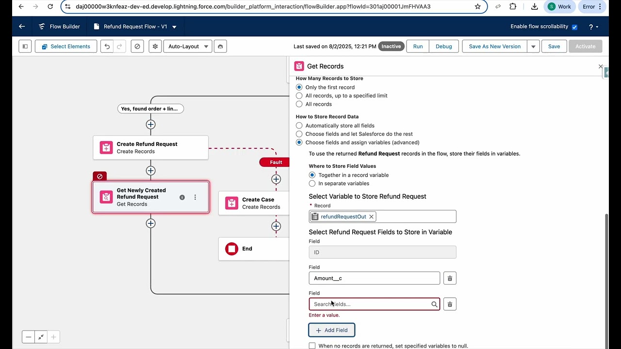
Task: Add element below Get Newly Created Refund Request
Action: coord(150,223)
